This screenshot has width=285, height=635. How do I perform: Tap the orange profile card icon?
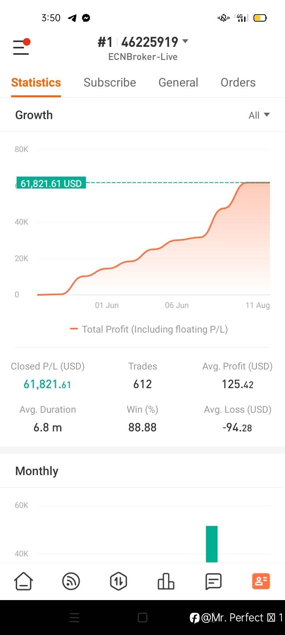(261, 581)
